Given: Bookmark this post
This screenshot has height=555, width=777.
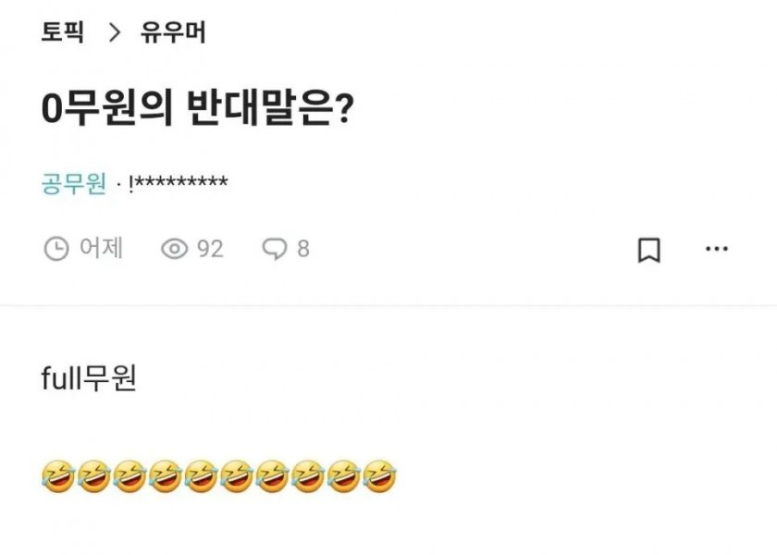Looking at the screenshot, I should [x=649, y=250].
